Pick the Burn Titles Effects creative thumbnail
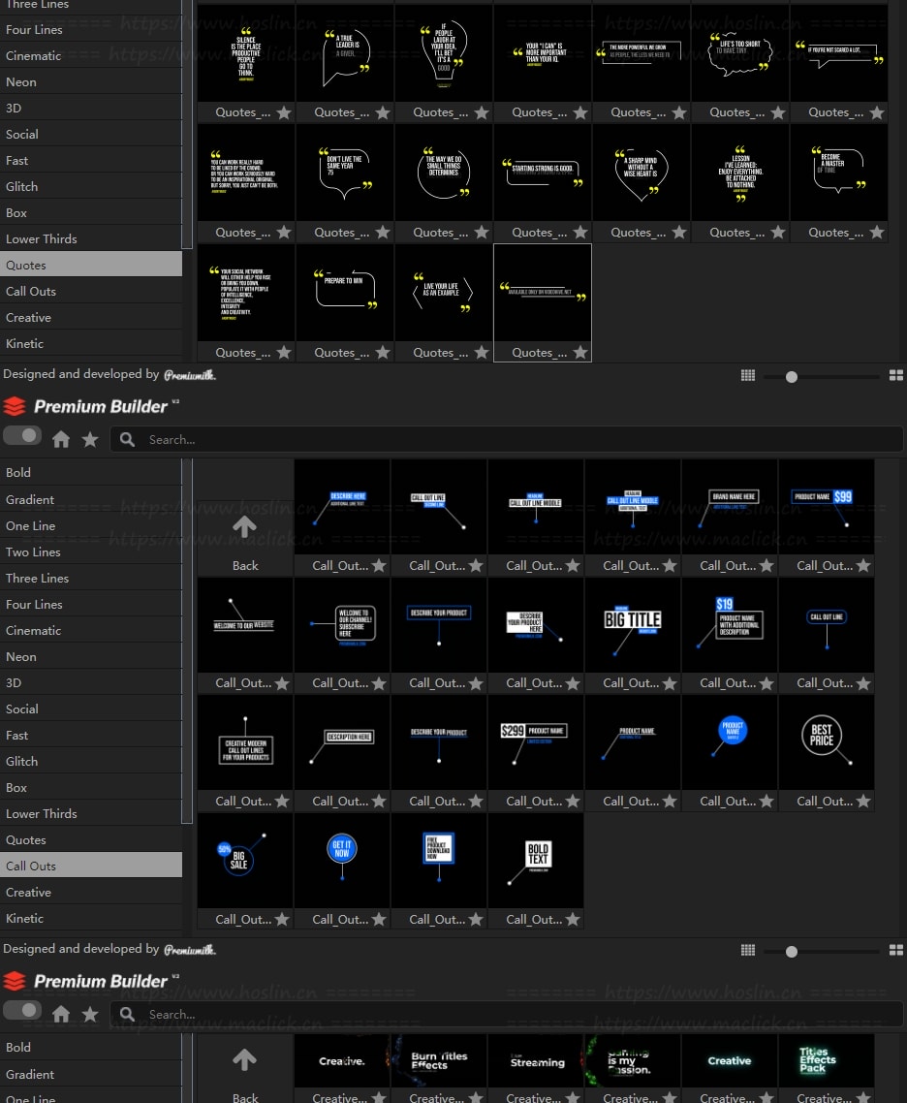Viewport: 907px width, 1103px height. coord(439,1061)
